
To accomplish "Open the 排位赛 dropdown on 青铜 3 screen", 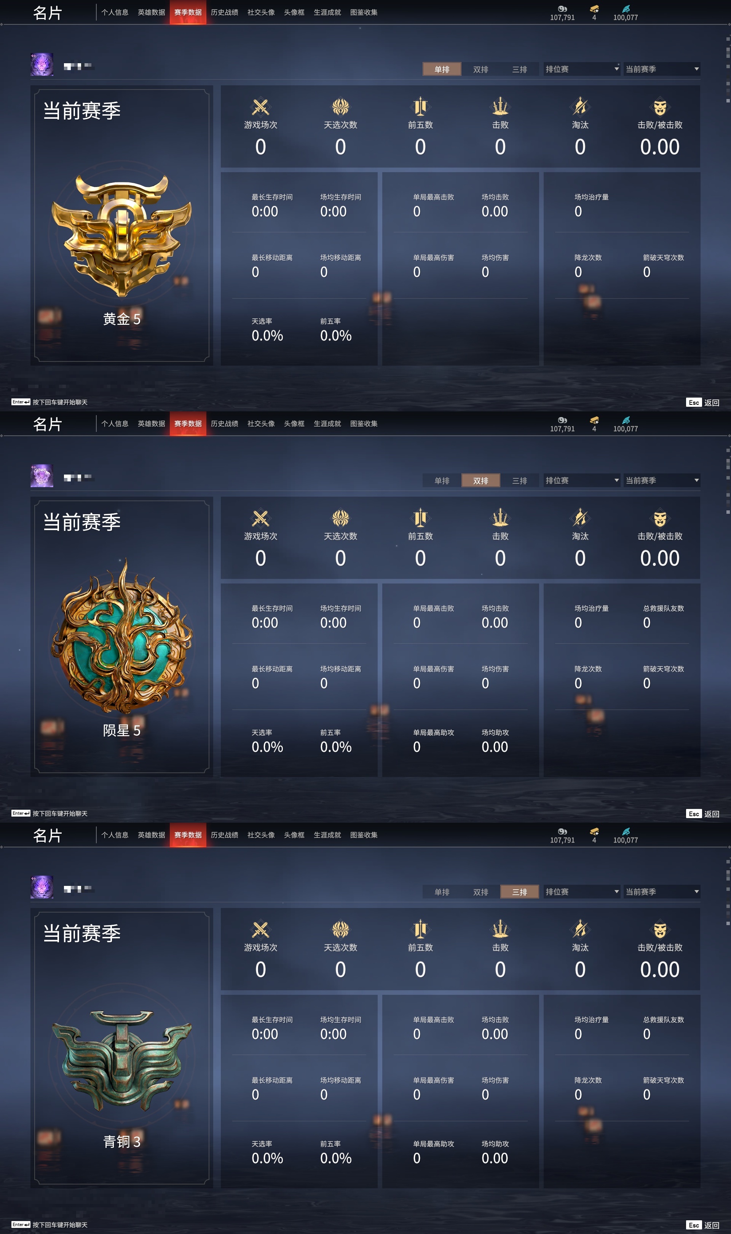I will [582, 892].
